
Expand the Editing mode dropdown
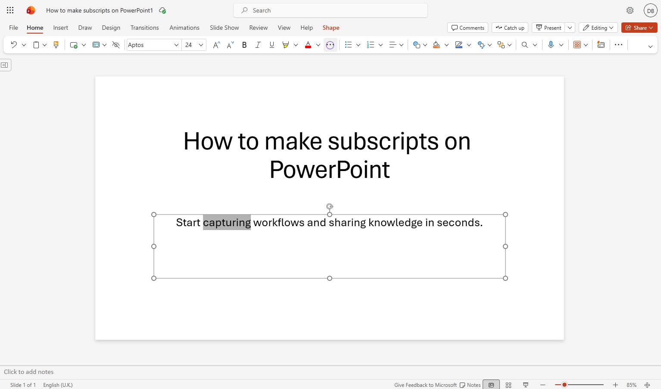click(x=598, y=28)
